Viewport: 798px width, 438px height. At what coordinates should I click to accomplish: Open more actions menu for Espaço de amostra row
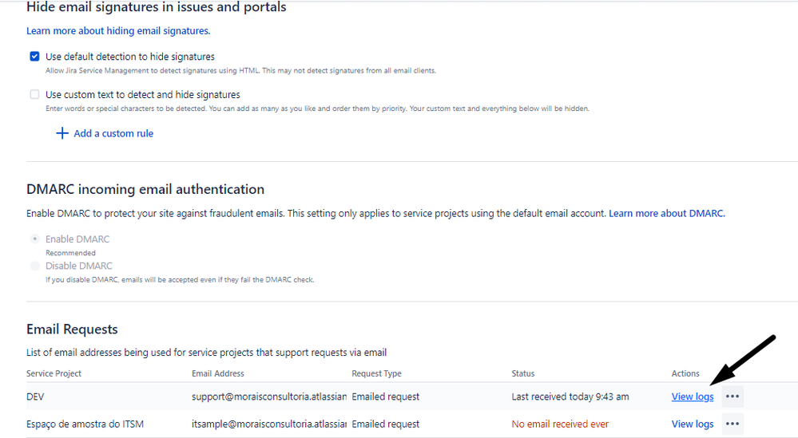(732, 424)
